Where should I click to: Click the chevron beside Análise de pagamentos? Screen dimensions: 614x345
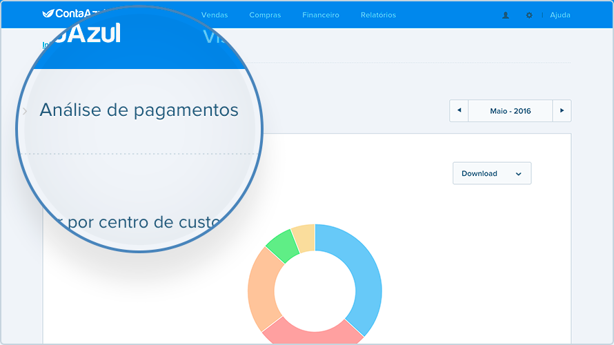pyautogui.click(x=25, y=111)
